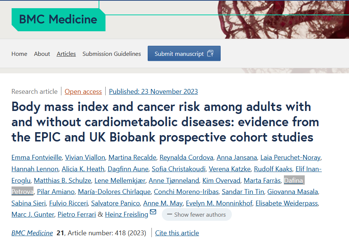Open author Emma Fontvieille's details
This screenshot has height=239, width=349.
[x=36, y=157]
